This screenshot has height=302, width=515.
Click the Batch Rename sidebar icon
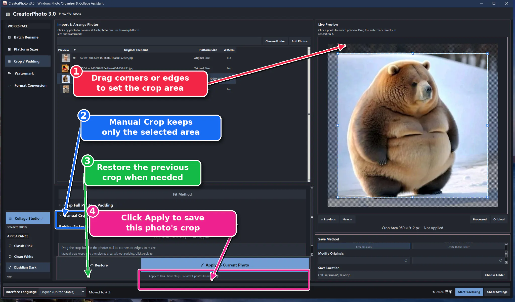click(x=9, y=37)
